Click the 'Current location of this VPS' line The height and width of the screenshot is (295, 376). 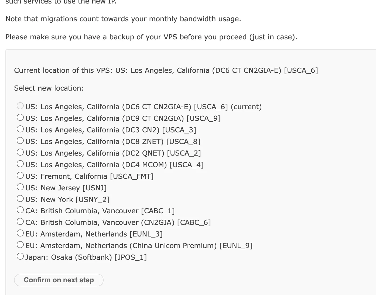pyautogui.click(x=166, y=71)
